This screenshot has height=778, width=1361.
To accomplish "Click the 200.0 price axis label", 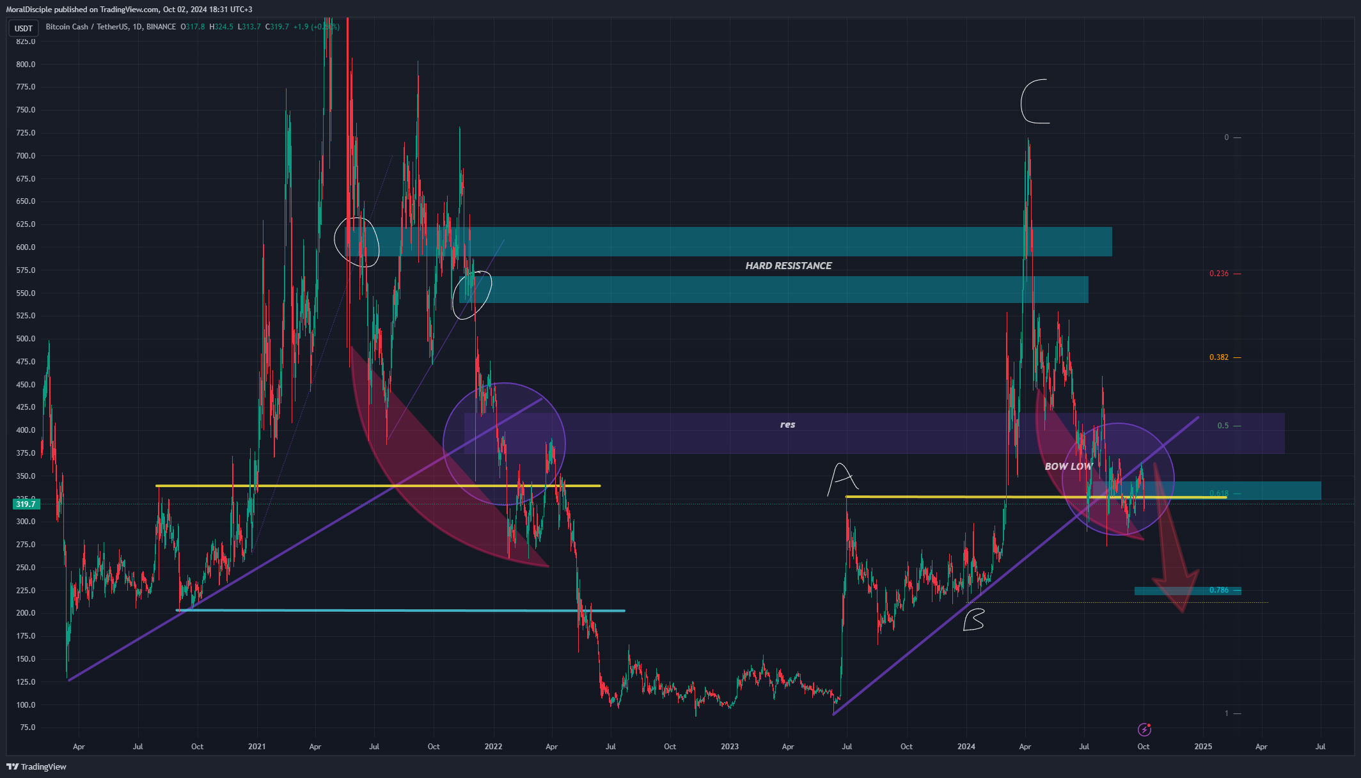I will (26, 613).
